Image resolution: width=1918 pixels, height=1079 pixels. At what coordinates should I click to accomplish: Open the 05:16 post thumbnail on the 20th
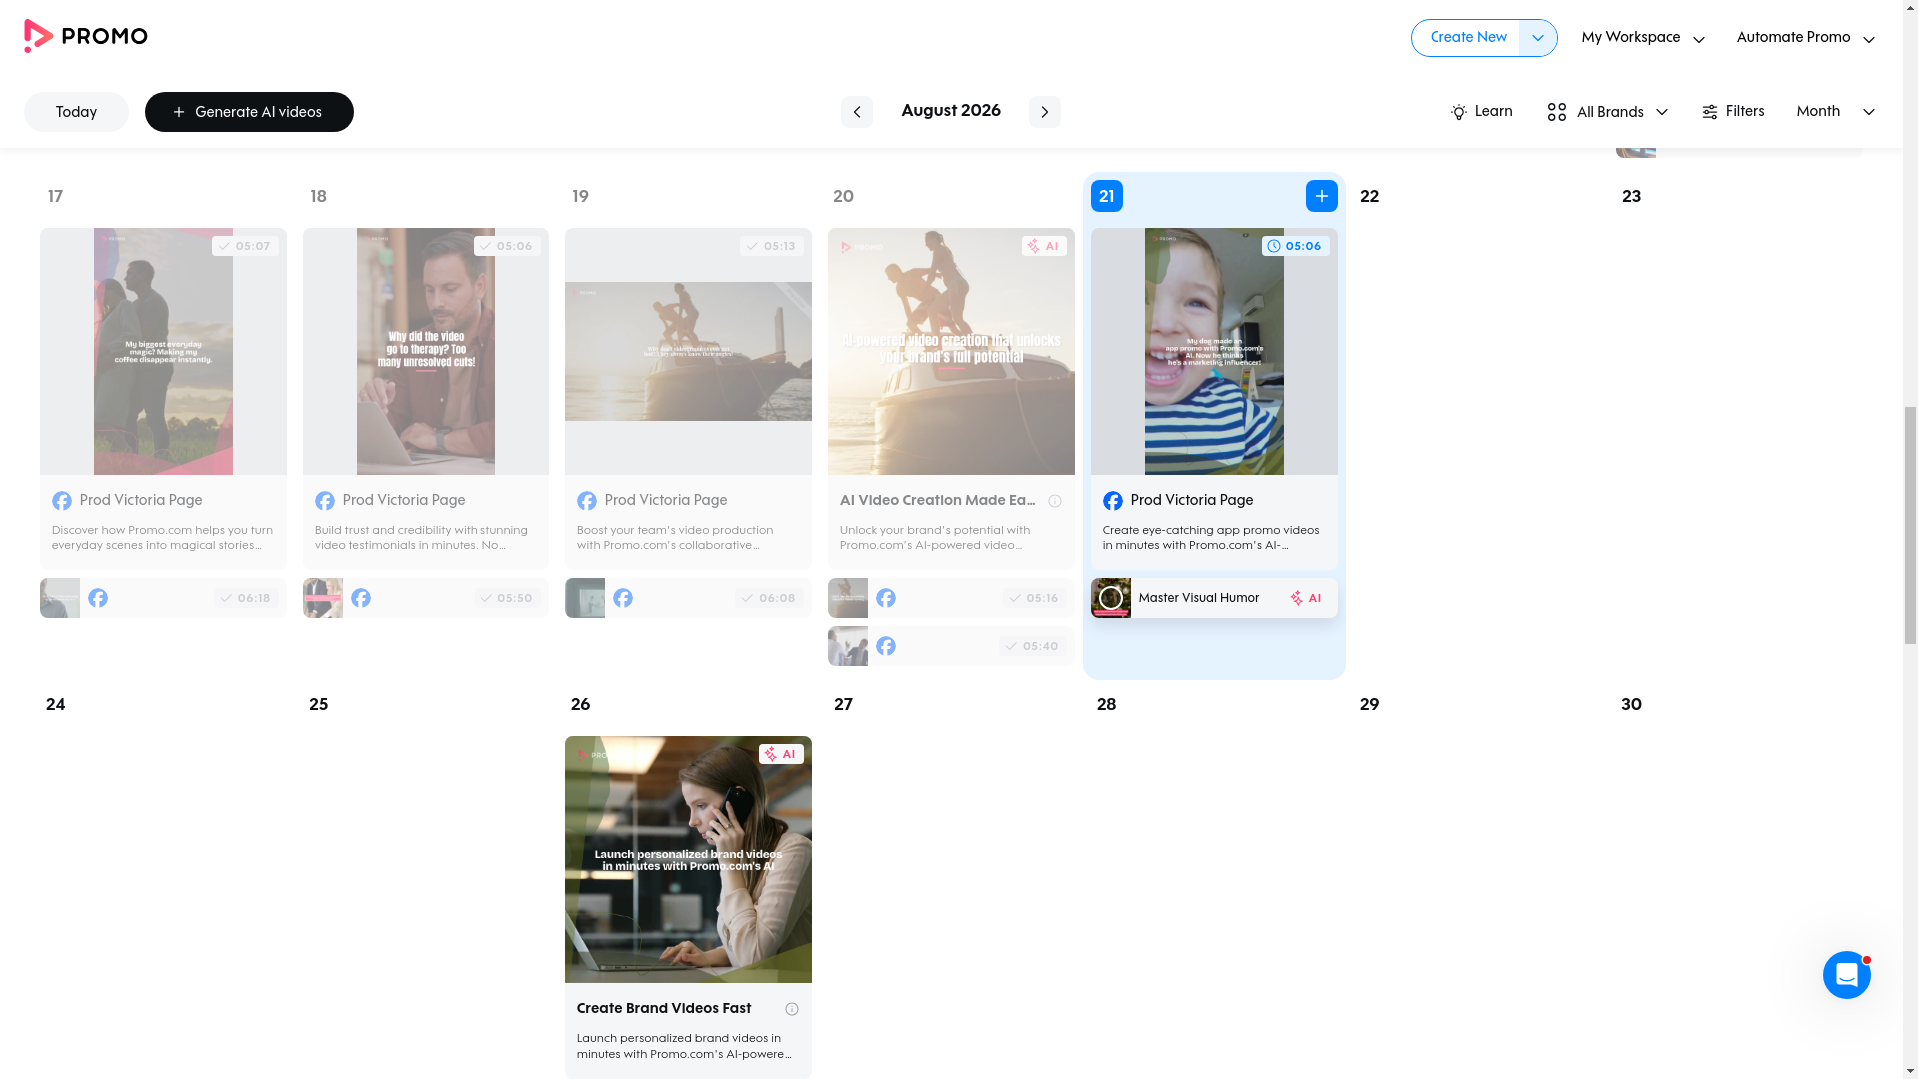coord(848,598)
